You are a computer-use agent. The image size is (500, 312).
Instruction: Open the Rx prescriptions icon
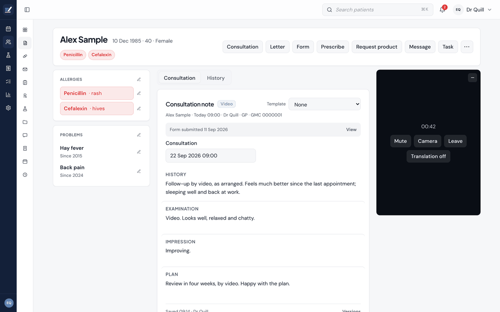25,96
